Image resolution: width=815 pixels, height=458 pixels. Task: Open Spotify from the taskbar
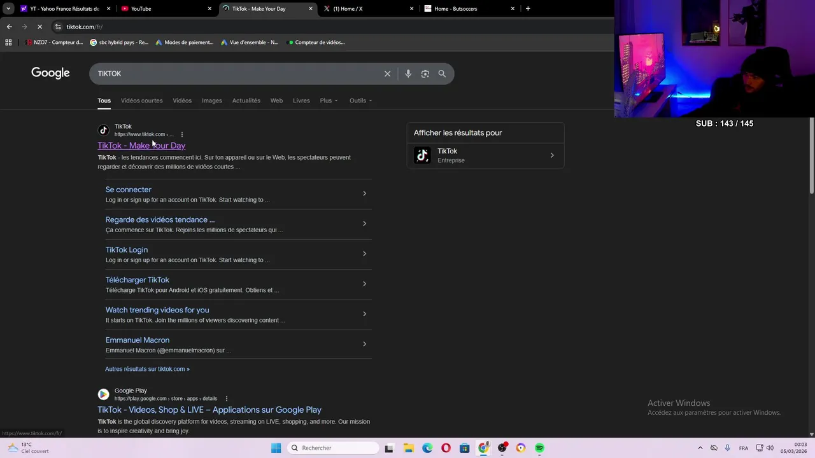[540, 448]
